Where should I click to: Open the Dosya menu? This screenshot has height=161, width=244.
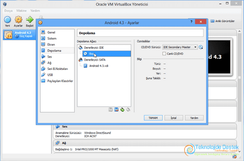[x=8, y=11]
